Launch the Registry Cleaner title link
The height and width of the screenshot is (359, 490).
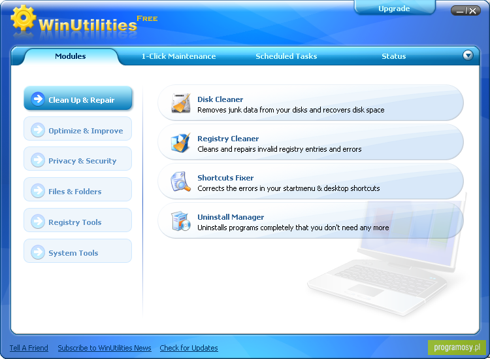tap(228, 139)
